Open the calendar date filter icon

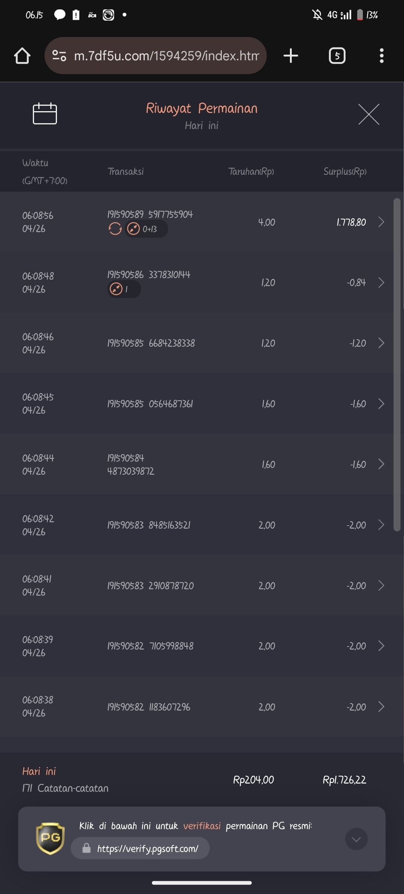click(45, 113)
